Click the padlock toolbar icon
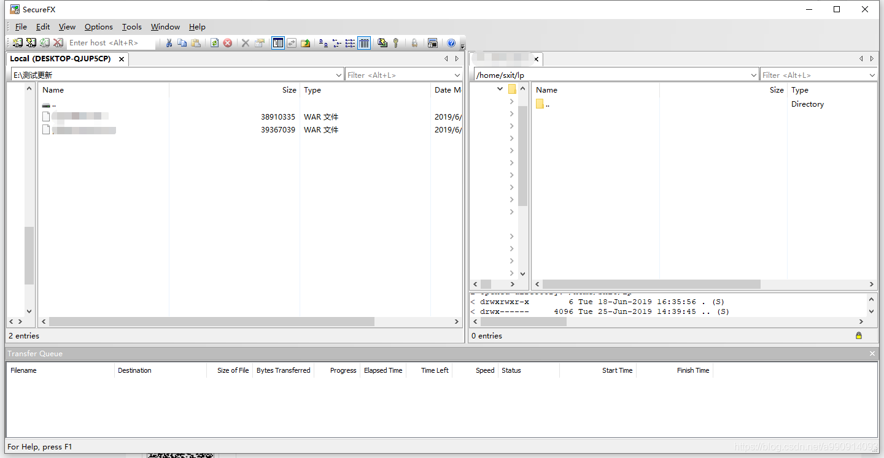The image size is (884, 458). [x=414, y=43]
